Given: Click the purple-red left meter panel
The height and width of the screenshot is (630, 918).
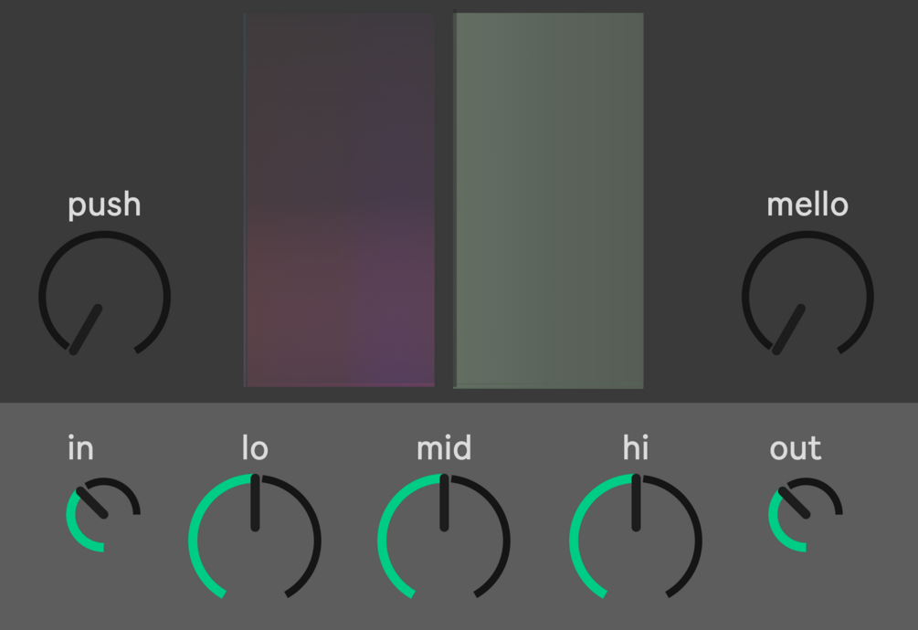Looking at the screenshot, I should tap(339, 201).
